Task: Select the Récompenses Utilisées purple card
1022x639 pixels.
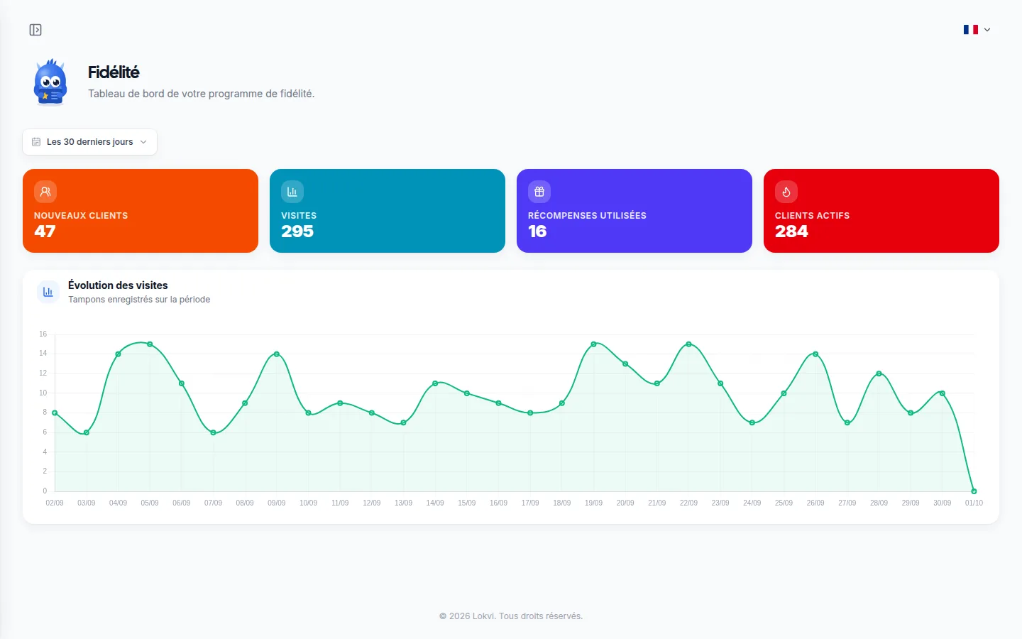Action: pos(634,211)
